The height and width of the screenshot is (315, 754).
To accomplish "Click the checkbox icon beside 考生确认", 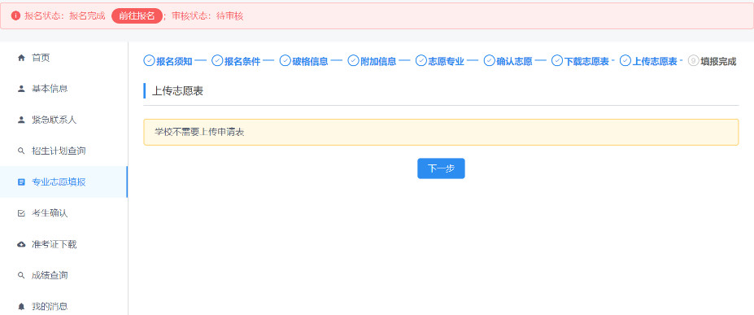I will tap(20, 213).
